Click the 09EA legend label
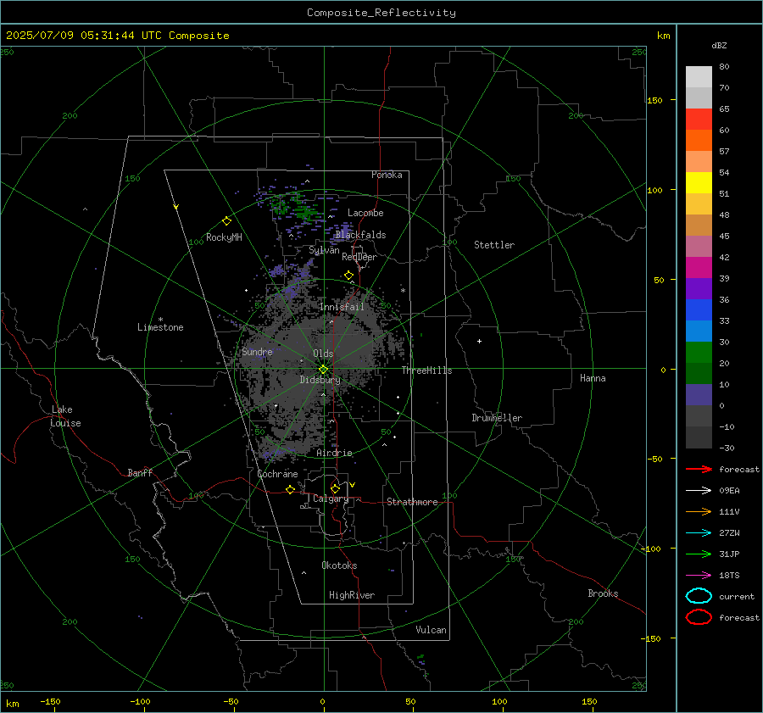This screenshot has height=713, width=763. (x=729, y=490)
